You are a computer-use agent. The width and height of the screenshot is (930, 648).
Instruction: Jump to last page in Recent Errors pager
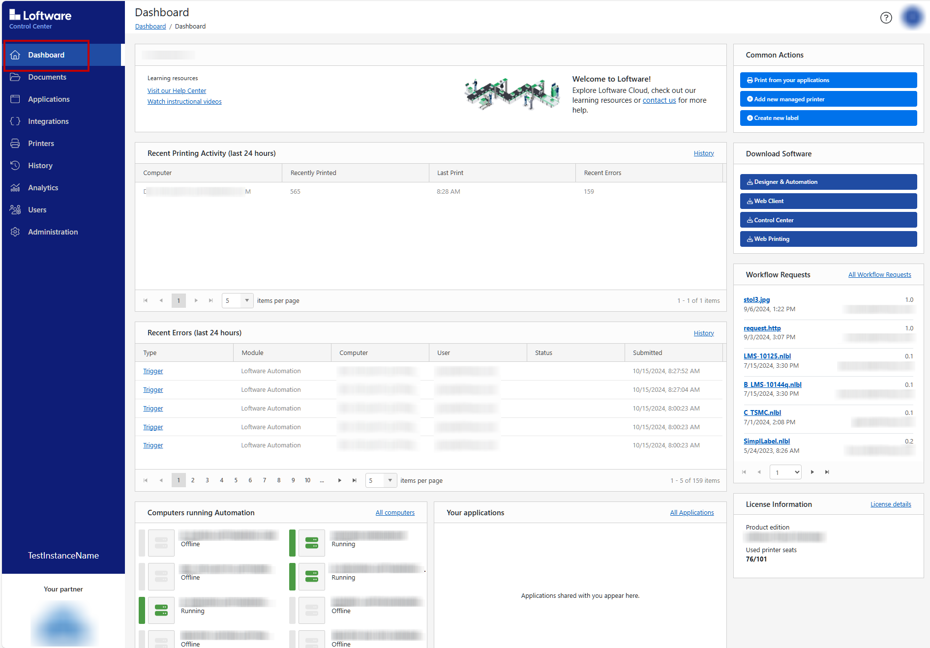[354, 480]
